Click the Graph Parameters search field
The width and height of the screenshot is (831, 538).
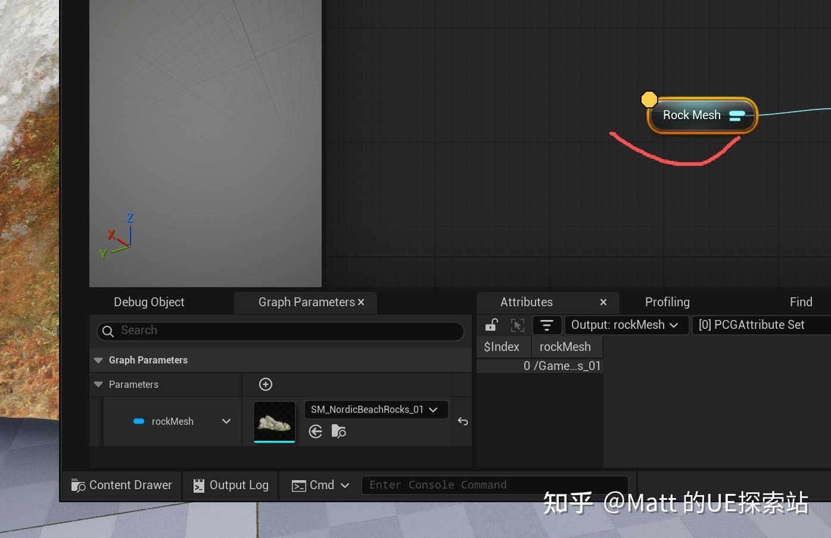click(280, 331)
